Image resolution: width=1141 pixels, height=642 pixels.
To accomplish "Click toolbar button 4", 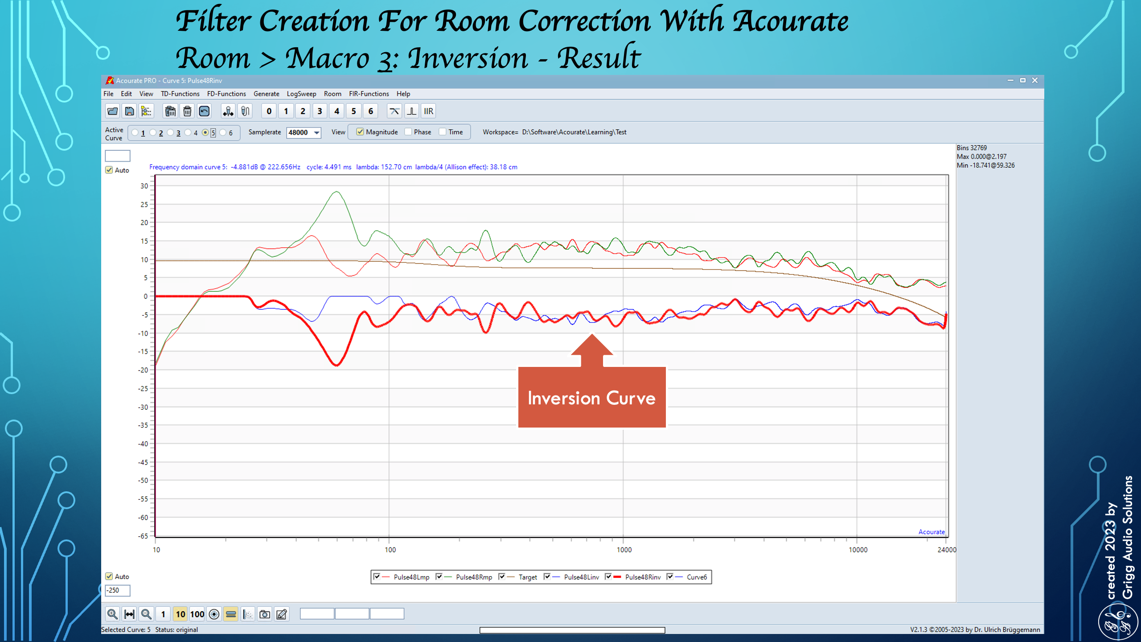I will click(337, 111).
